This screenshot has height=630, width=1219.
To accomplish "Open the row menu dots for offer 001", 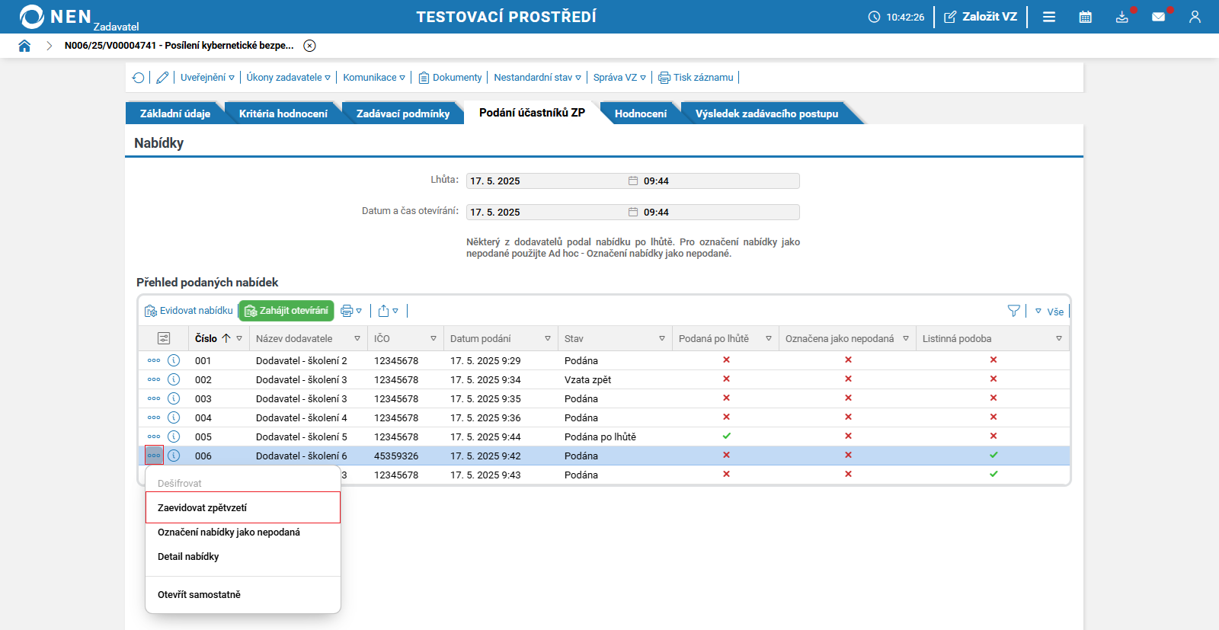I will click(x=154, y=360).
